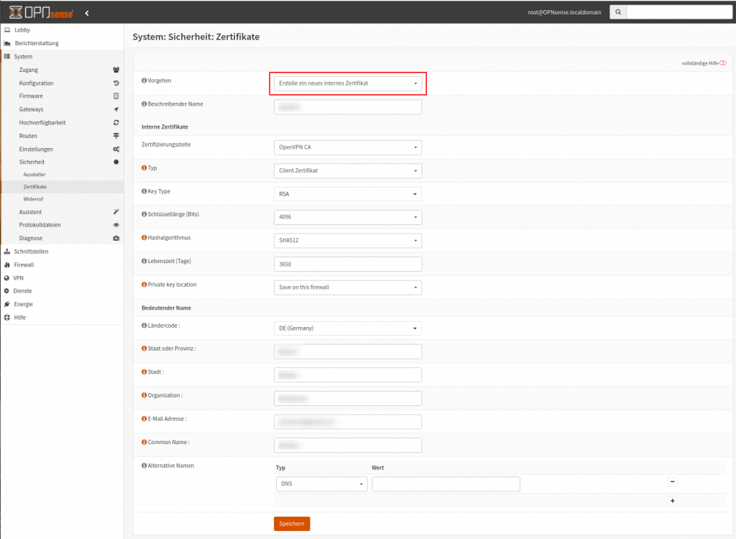Open the Zertifizierungsstelle dropdown showing OpenVPN CA
The width and height of the screenshot is (736, 539).
[347, 147]
